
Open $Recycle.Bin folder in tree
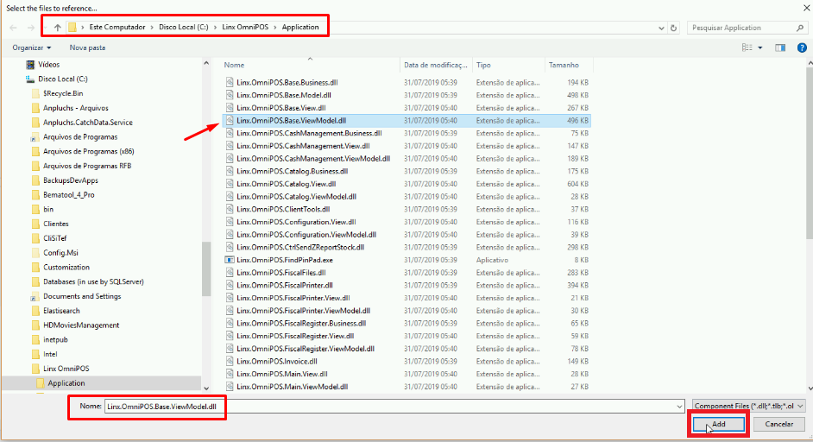click(63, 94)
